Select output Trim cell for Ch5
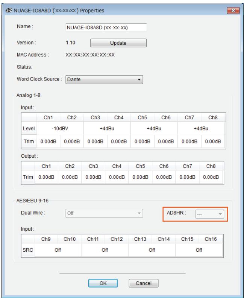The width and height of the screenshot is (244, 298). tap(140, 177)
